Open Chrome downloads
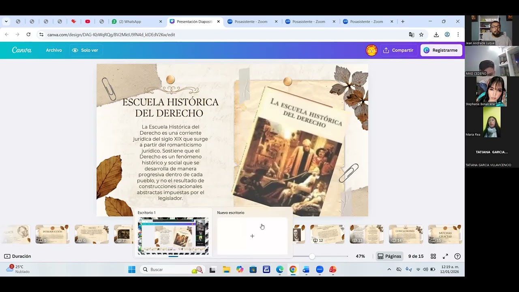519x292 pixels. [x=436, y=34]
